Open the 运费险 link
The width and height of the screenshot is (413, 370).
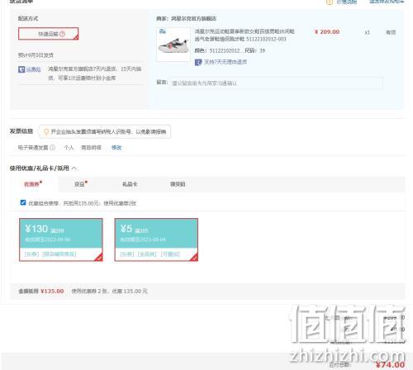(x=33, y=69)
